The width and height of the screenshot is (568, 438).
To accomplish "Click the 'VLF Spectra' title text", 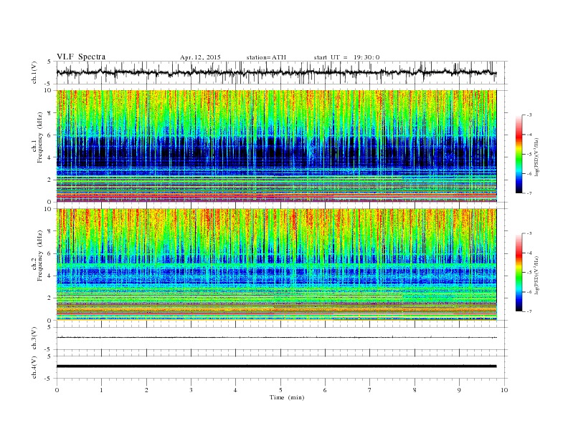I will [81, 57].
